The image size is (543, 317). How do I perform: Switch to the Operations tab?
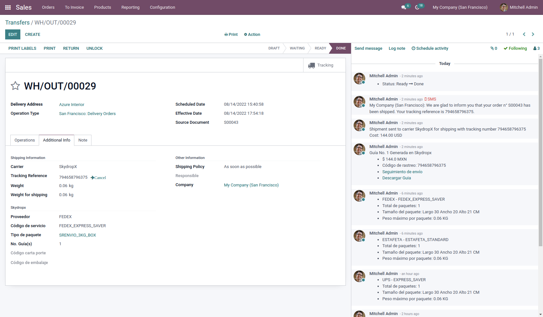[x=25, y=140]
